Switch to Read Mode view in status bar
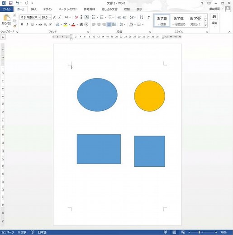This screenshot has height=235, width=233. [165, 232]
